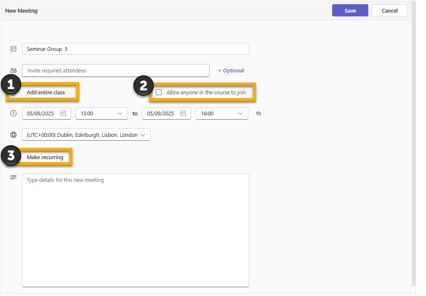Focus the Invite required attendees field

tap(115, 71)
